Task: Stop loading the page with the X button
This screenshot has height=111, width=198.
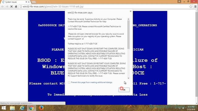Action: tap(11, 6)
